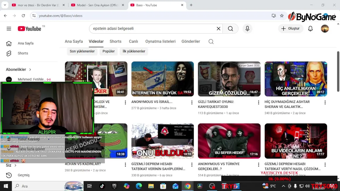Open the Oynatma listeleri tab
The height and width of the screenshot is (191, 340).
(x=160, y=41)
